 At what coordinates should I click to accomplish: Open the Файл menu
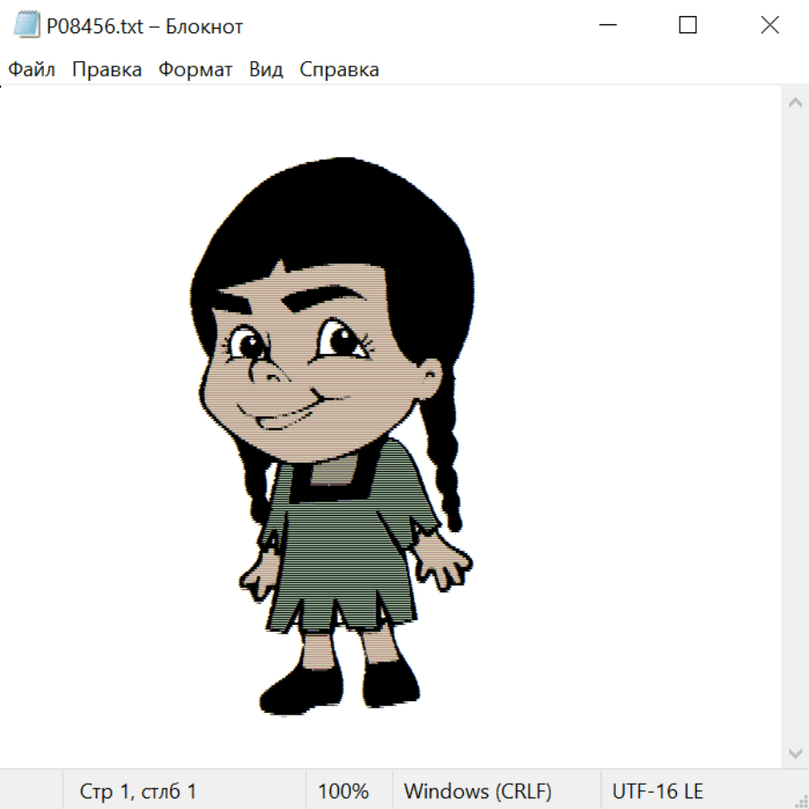click(31, 70)
